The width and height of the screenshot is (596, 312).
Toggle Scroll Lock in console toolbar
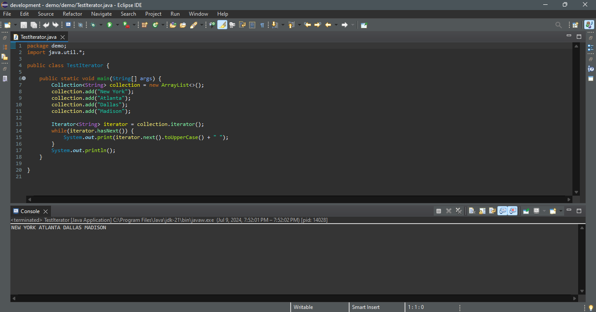pyautogui.click(x=482, y=211)
